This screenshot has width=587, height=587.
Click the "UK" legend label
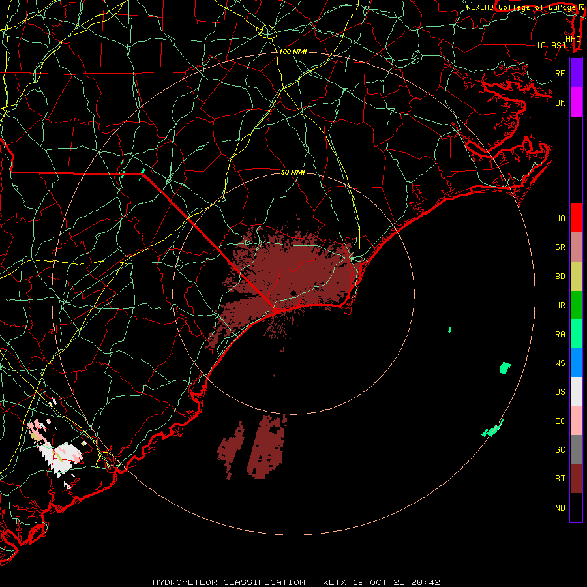pyautogui.click(x=560, y=102)
